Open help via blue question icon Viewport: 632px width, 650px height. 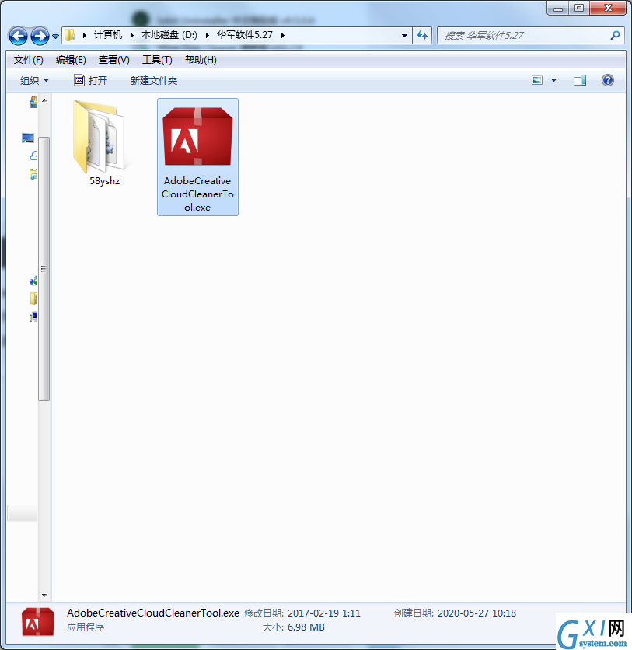click(x=608, y=80)
